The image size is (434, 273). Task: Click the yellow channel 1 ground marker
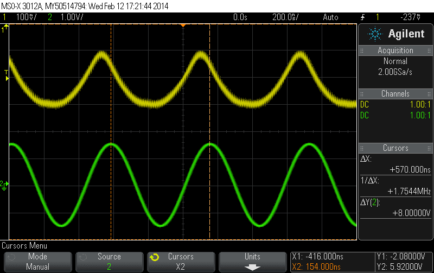pos(5,28)
